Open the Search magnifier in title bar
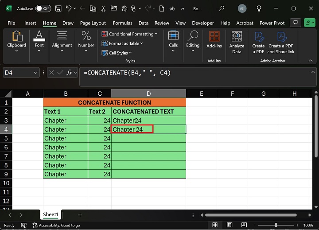 tap(222, 8)
